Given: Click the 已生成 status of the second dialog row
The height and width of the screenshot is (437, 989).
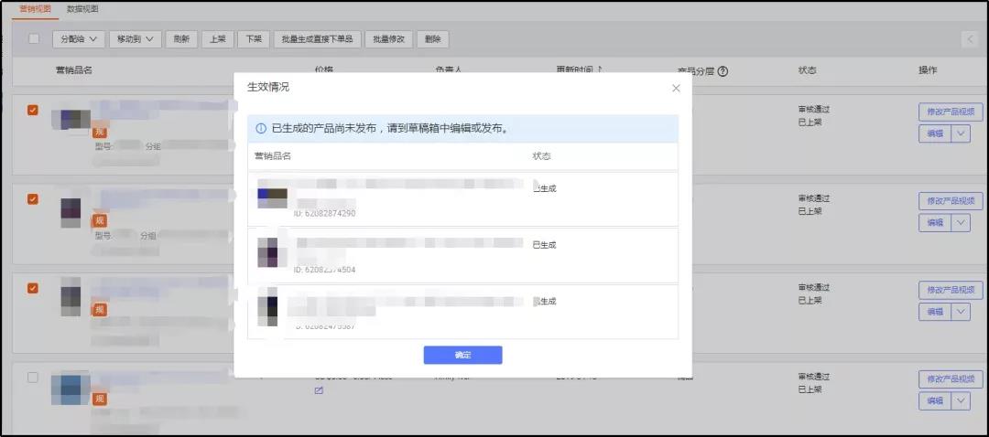Looking at the screenshot, I should [x=544, y=244].
